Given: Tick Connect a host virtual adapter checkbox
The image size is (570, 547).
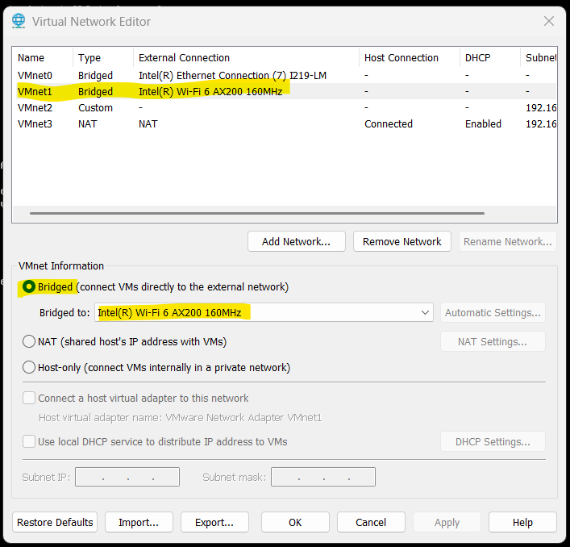Looking at the screenshot, I should click(x=29, y=398).
